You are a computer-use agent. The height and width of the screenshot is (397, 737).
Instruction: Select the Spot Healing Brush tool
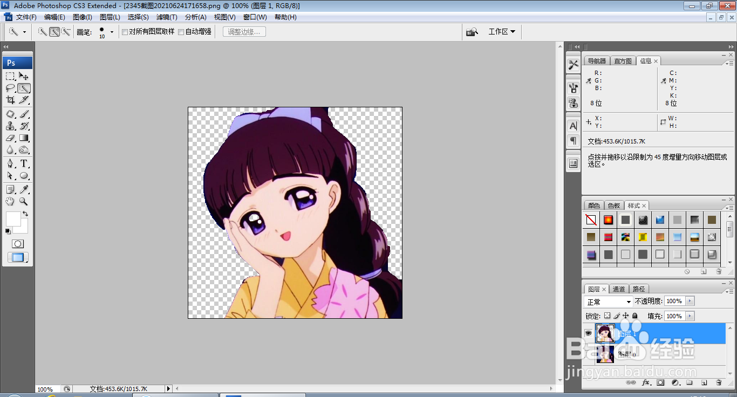pyautogui.click(x=10, y=114)
